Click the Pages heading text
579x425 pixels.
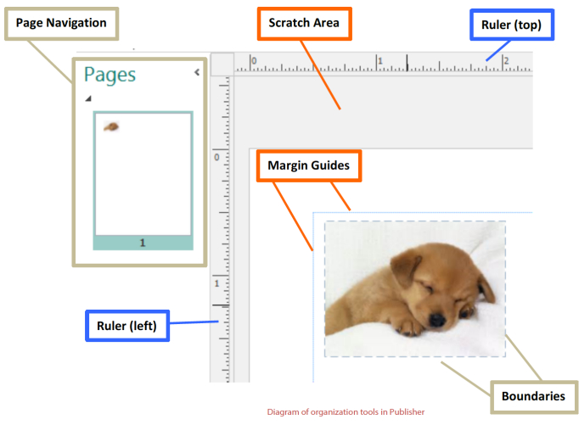[110, 75]
